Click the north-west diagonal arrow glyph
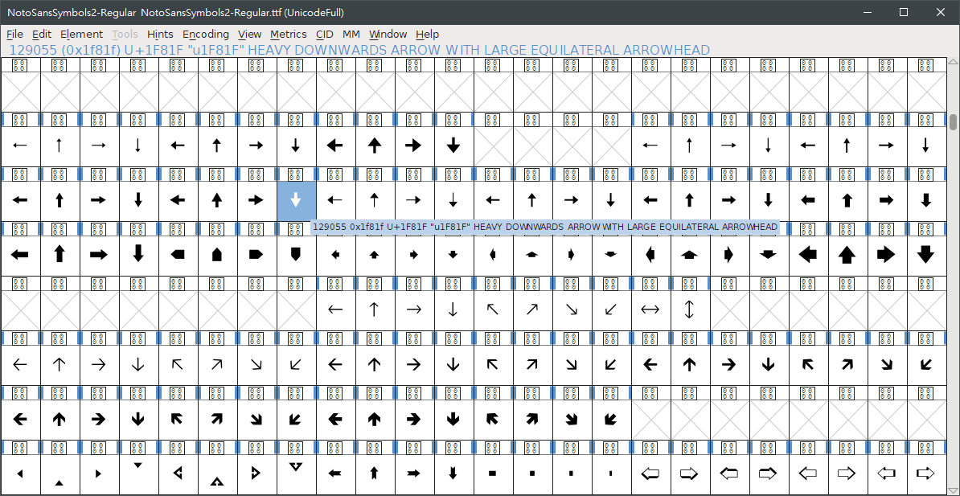The width and height of the screenshot is (960, 496). (x=492, y=309)
